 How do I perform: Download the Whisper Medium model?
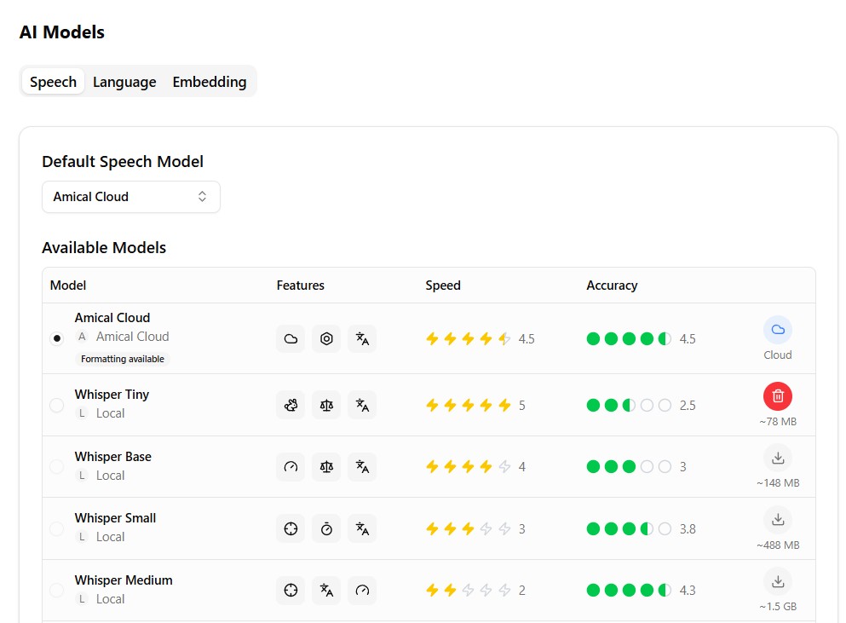[778, 581]
